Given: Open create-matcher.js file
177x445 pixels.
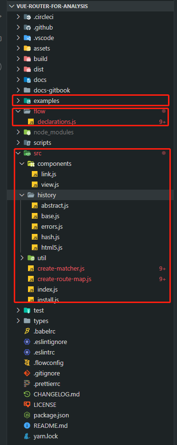Looking at the screenshot, I should (61, 268).
